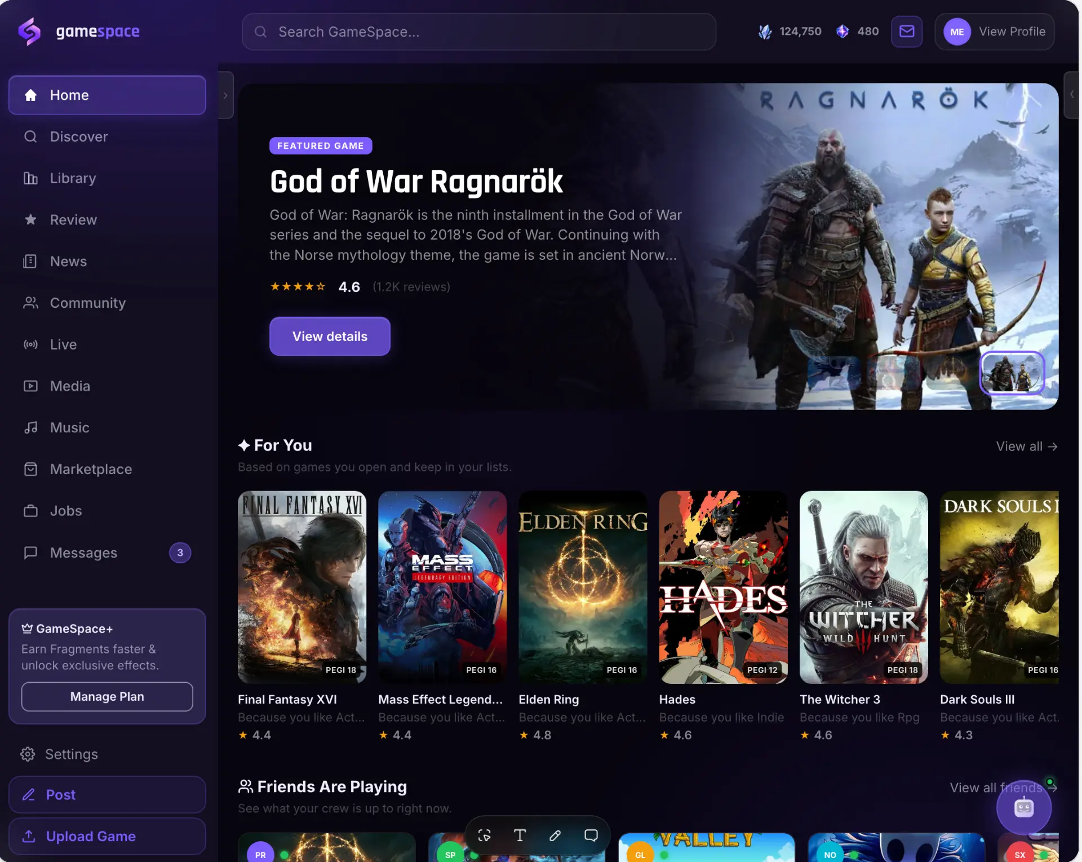Image resolution: width=1082 pixels, height=862 pixels.
Task: Open the Mass Effect Legendary game card
Action: 442,616
